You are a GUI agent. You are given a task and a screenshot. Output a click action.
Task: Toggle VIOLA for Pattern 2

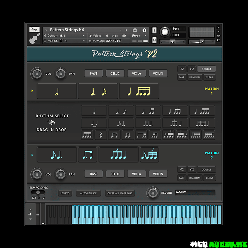(x=137, y=174)
